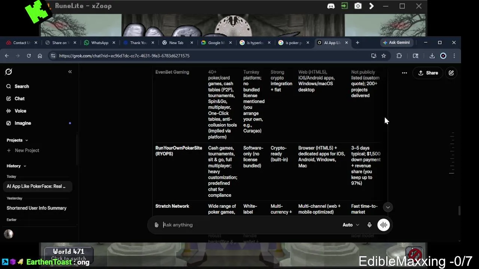Click 'EvenBet Gaming' row heading
The image size is (479, 269).
[x=172, y=72]
